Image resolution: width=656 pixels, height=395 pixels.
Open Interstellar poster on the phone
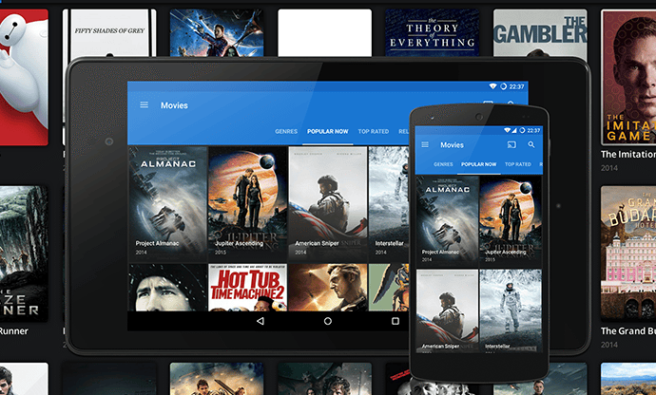511,310
